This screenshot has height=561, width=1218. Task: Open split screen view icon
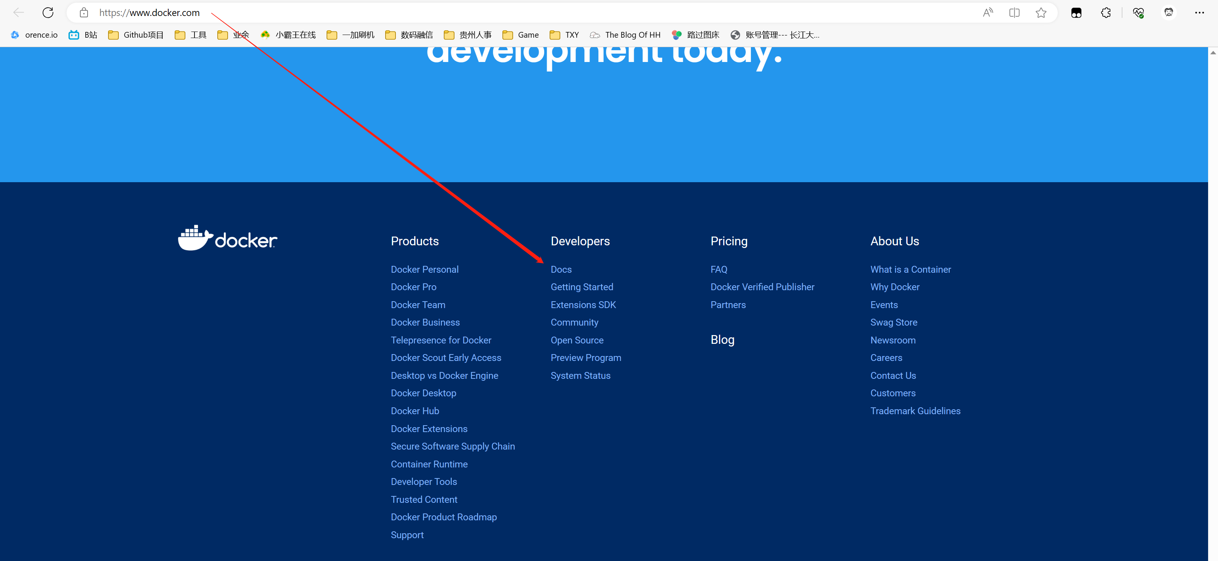(x=1014, y=13)
